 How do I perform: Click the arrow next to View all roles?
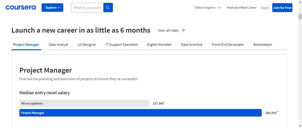pyautogui.click(x=183, y=30)
